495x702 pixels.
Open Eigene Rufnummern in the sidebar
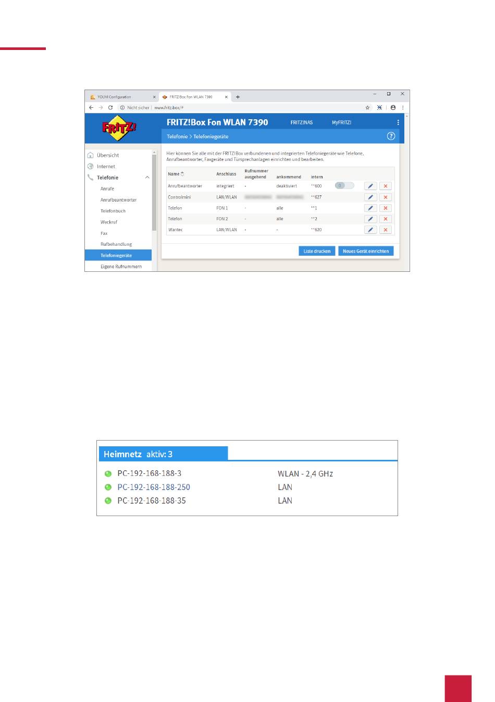tap(121, 266)
